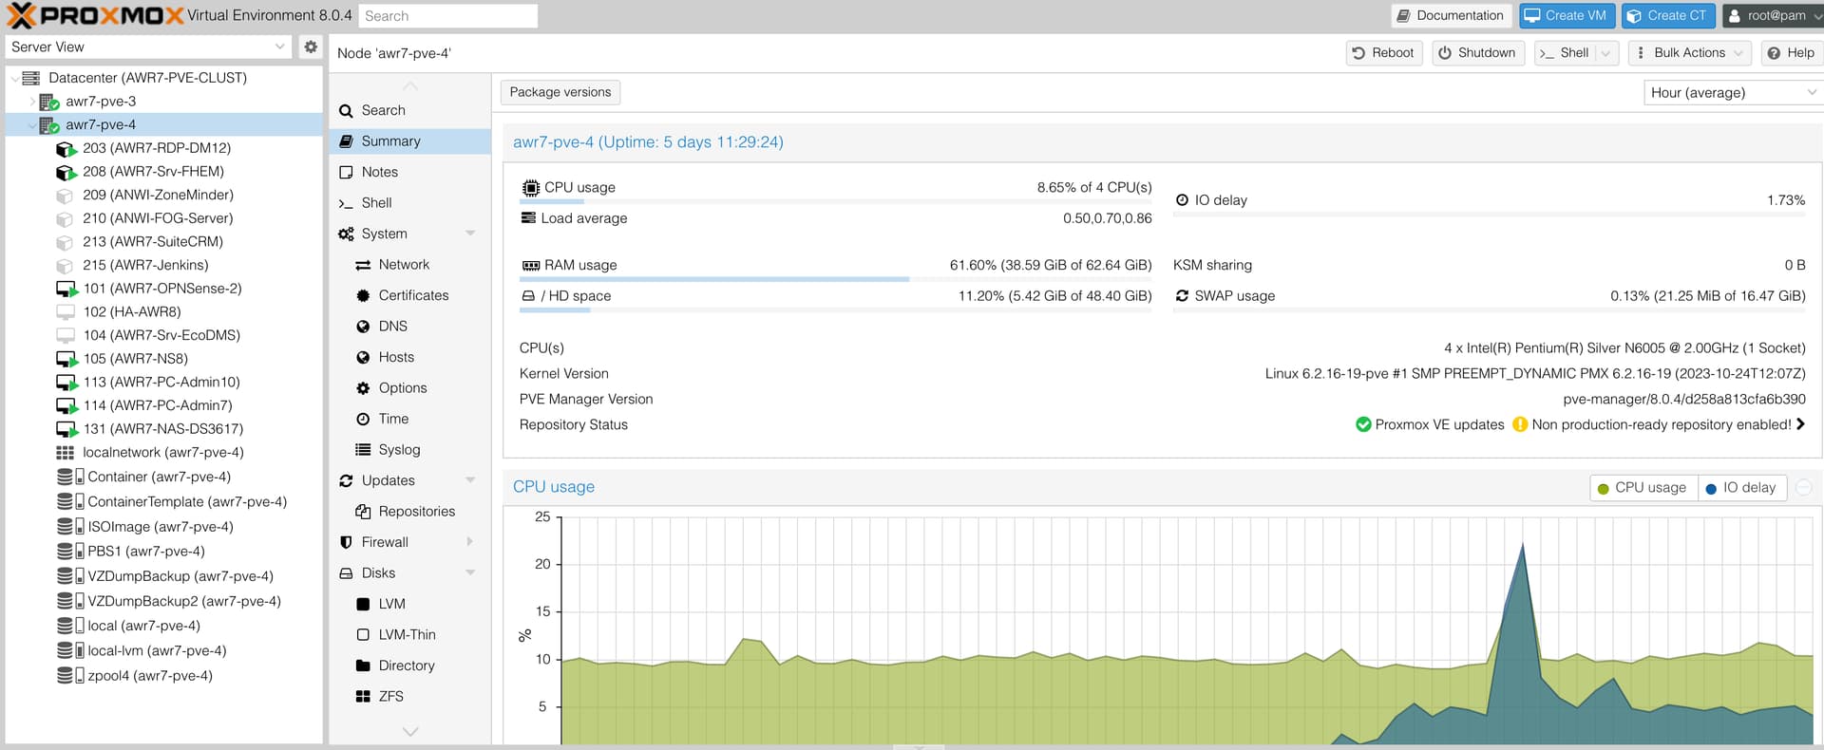Click the storage icon beside zpool4
Viewport: 1824px width, 750px height.
point(70,675)
